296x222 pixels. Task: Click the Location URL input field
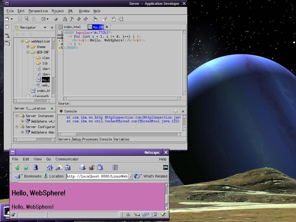point(97,176)
